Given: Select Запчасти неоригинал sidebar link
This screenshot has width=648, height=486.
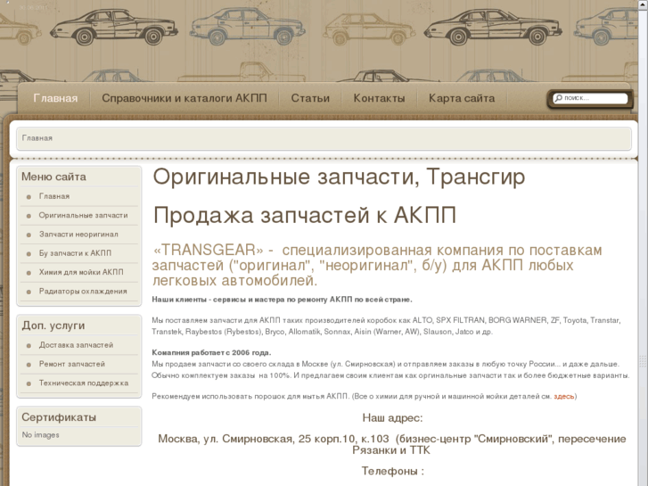Looking at the screenshot, I should click(78, 235).
